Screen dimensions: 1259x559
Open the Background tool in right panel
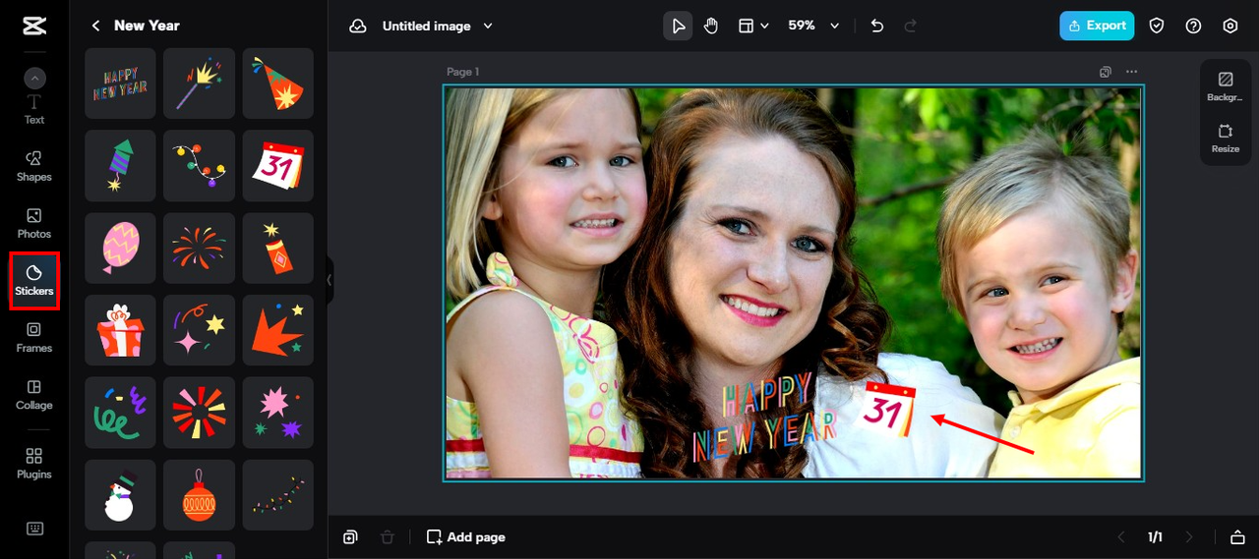1226,86
